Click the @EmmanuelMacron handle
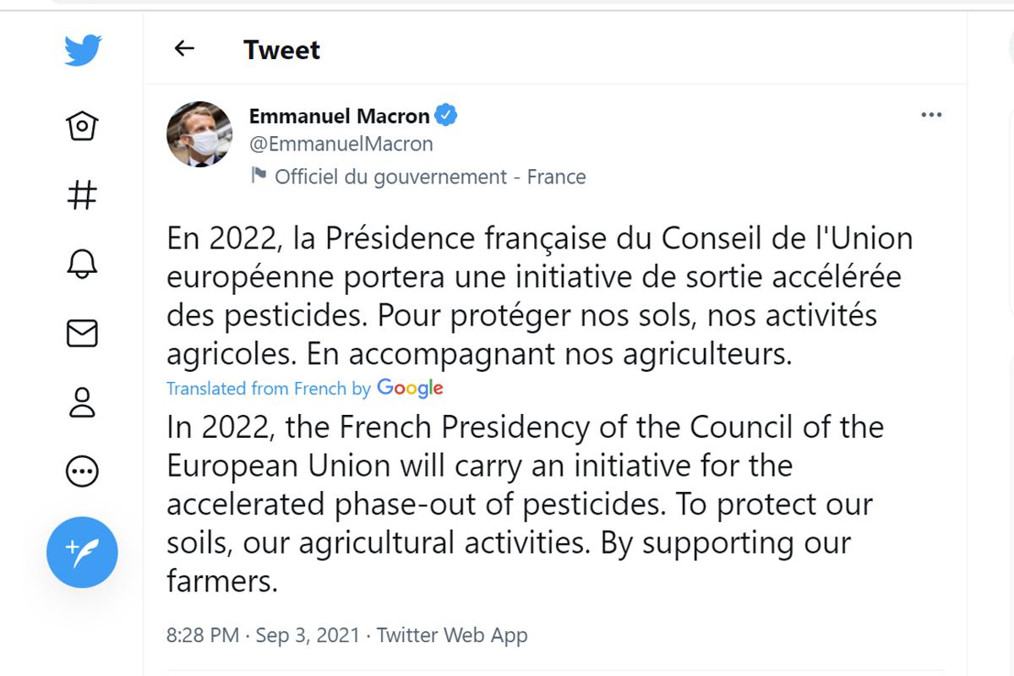Viewport: 1014px width, 676px height. coord(341,144)
